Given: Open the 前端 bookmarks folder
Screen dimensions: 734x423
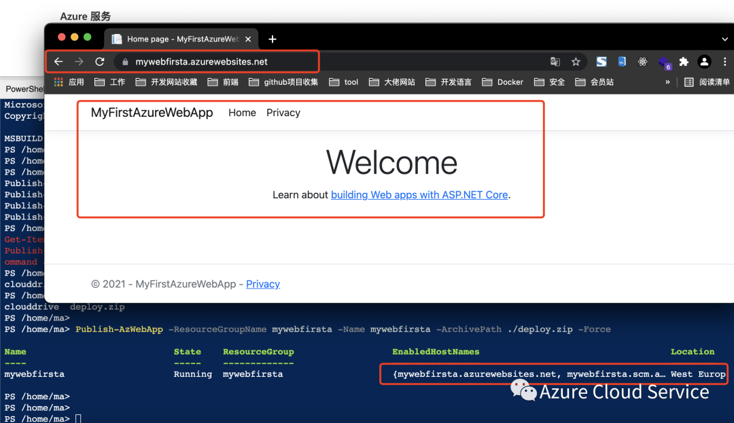Looking at the screenshot, I should click(223, 82).
